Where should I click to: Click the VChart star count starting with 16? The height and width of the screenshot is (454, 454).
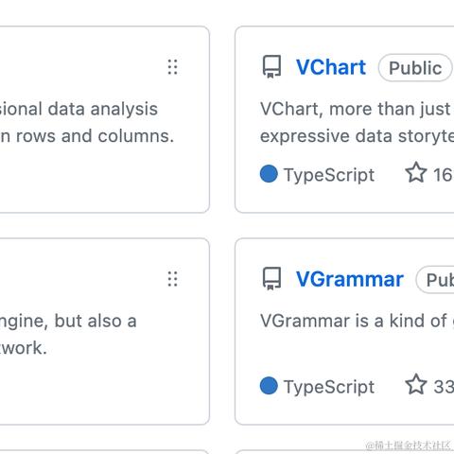point(444,174)
